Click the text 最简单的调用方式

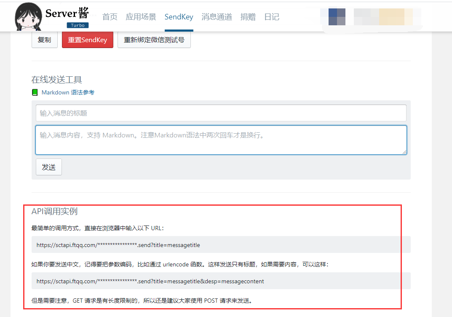point(97,228)
